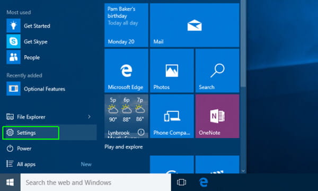Click the Most used heading

coord(19,12)
